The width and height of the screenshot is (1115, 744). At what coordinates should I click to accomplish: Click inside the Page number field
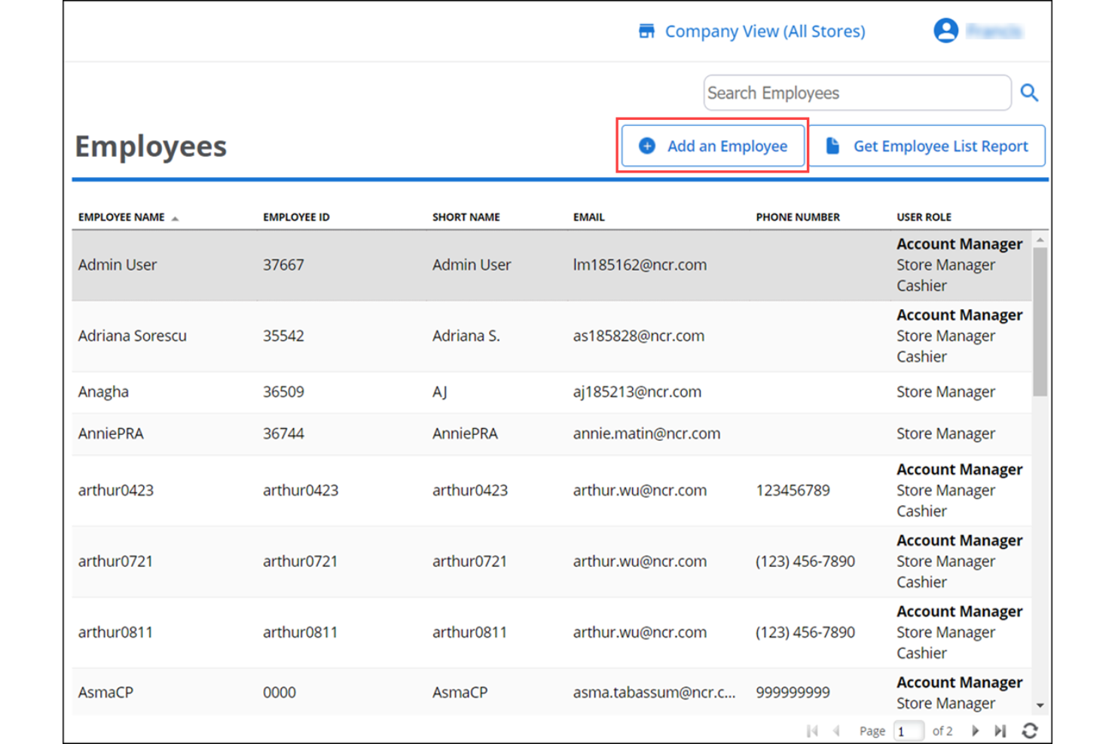tap(909, 730)
